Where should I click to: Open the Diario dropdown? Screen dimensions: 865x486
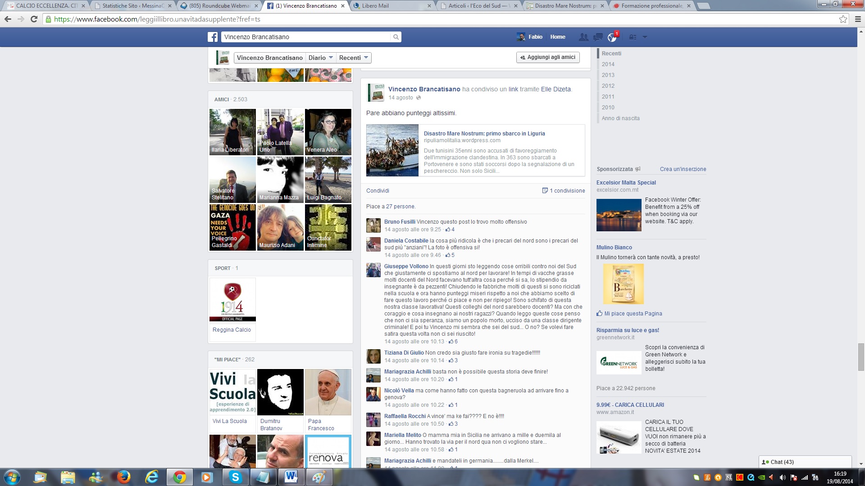pos(321,58)
